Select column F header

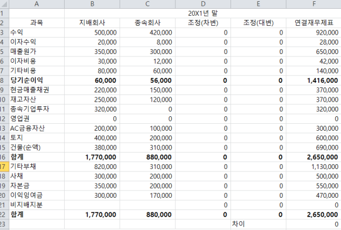click(x=313, y=4)
